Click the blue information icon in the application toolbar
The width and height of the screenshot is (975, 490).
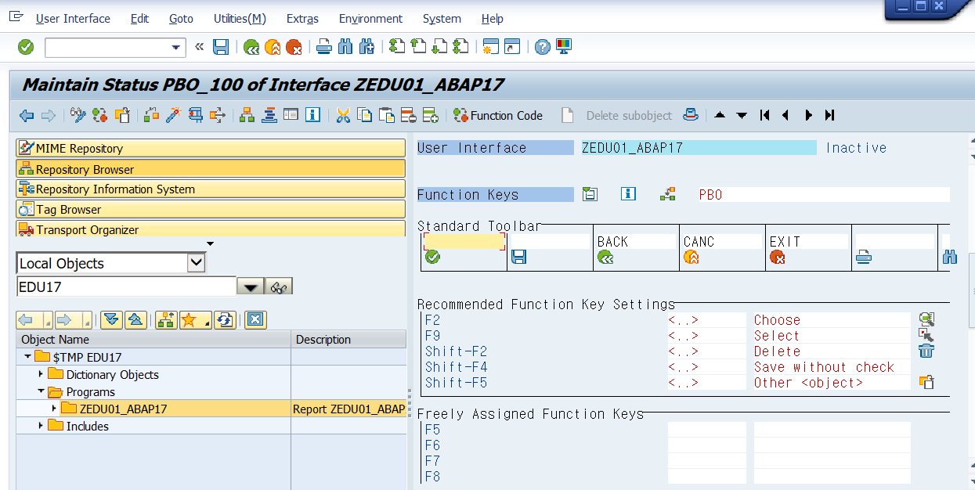pyautogui.click(x=313, y=116)
